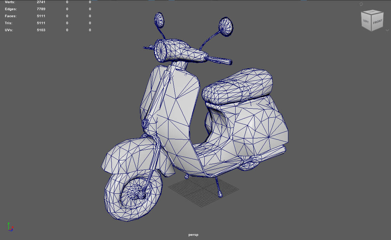
Task: Click the Verts: label in the HUD
Action: click(x=10, y=2)
